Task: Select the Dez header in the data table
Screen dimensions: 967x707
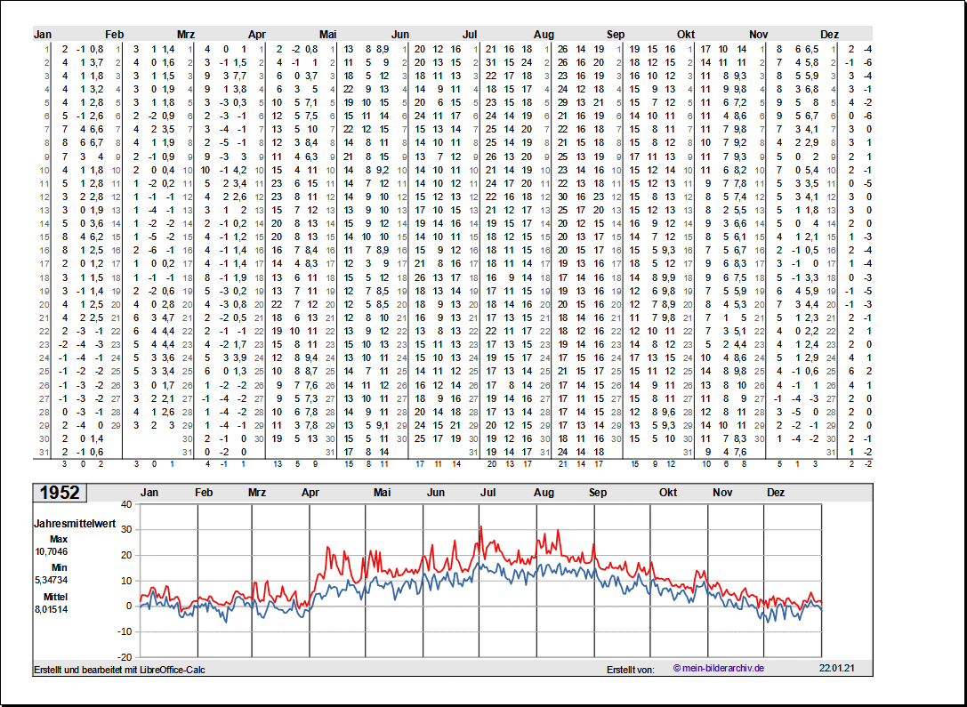Action: (x=829, y=35)
